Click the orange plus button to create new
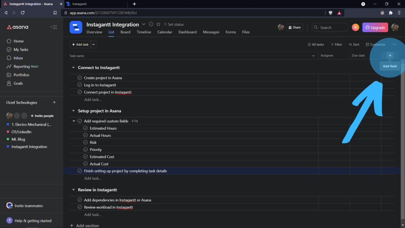This screenshot has width=405, height=228. pos(355,27)
